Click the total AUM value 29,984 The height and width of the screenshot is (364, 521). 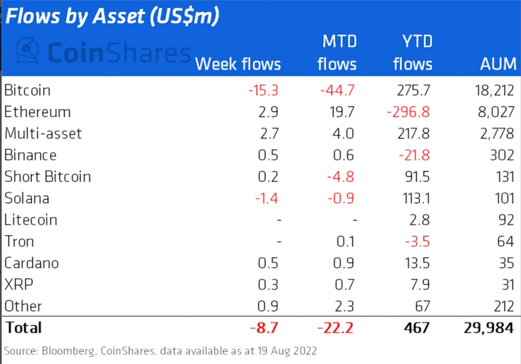(x=488, y=328)
